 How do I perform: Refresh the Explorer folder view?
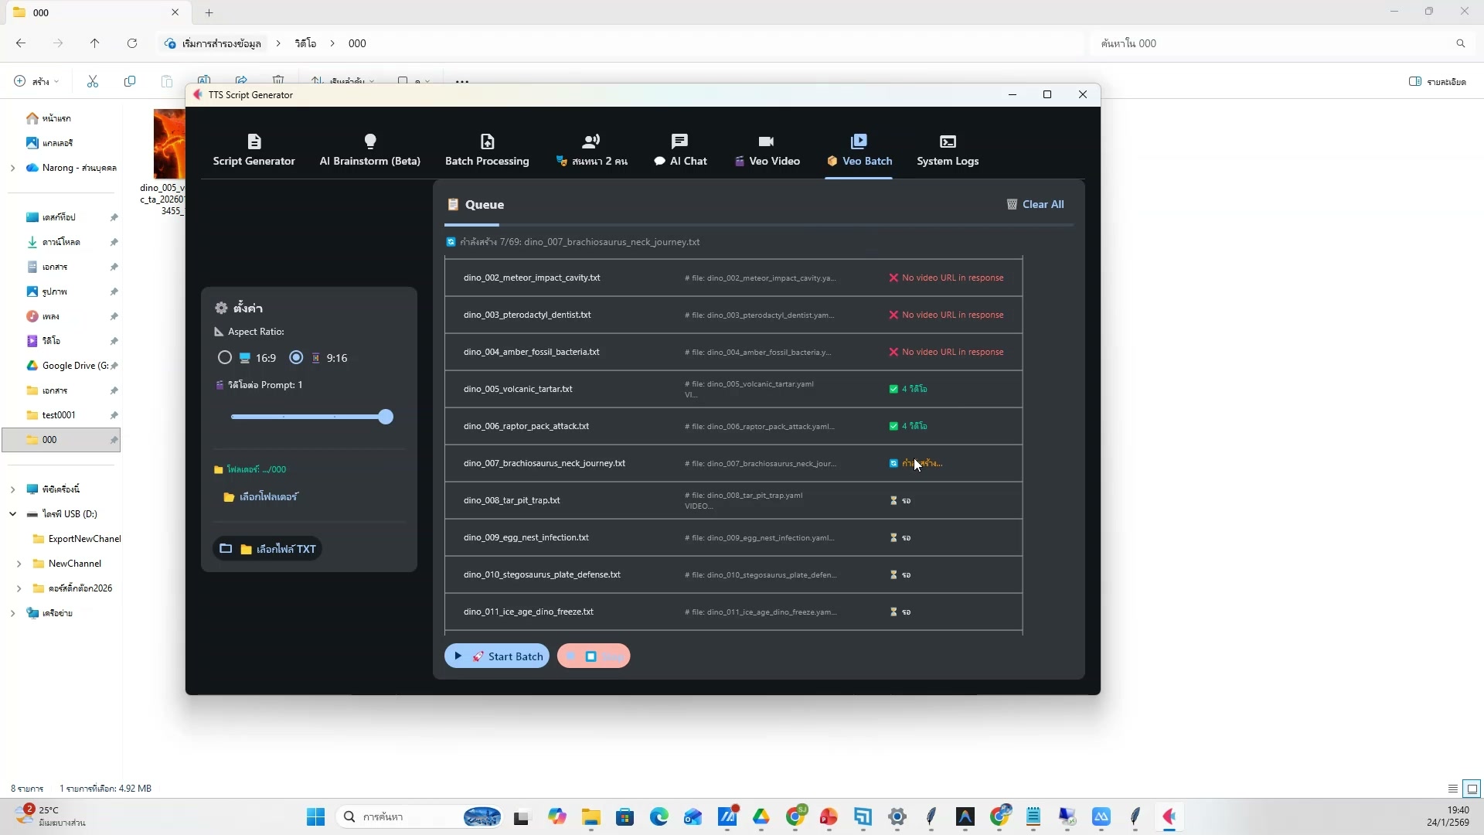[x=132, y=43]
